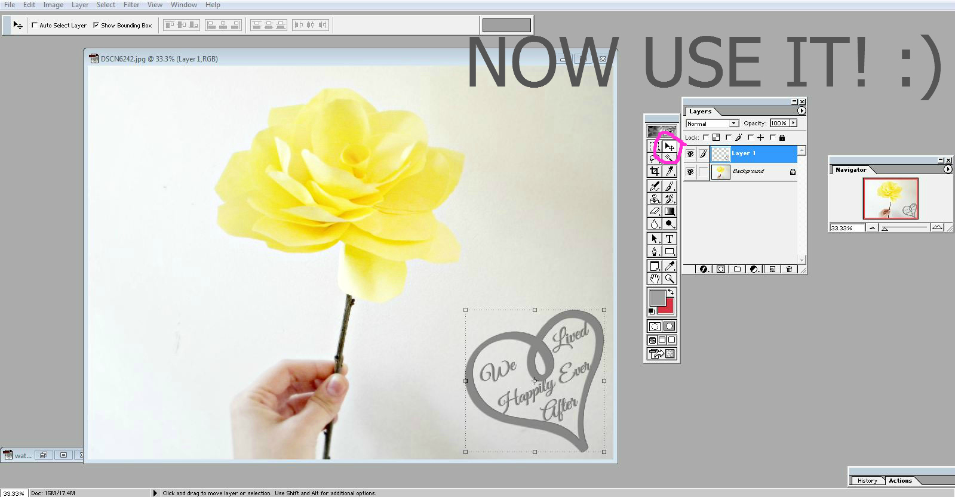Select the Clone Stamp tool
955x497 pixels.
tap(655, 199)
